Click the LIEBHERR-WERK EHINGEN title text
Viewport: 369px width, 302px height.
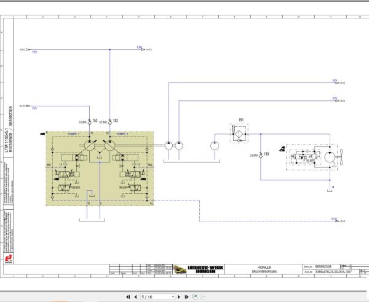(x=205, y=269)
